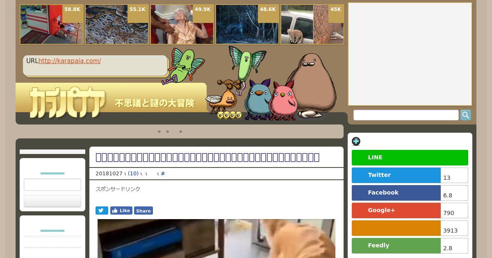This screenshot has height=258, width=492.
Task: Click the # tag link in article meta
Action: coord(163,174)
